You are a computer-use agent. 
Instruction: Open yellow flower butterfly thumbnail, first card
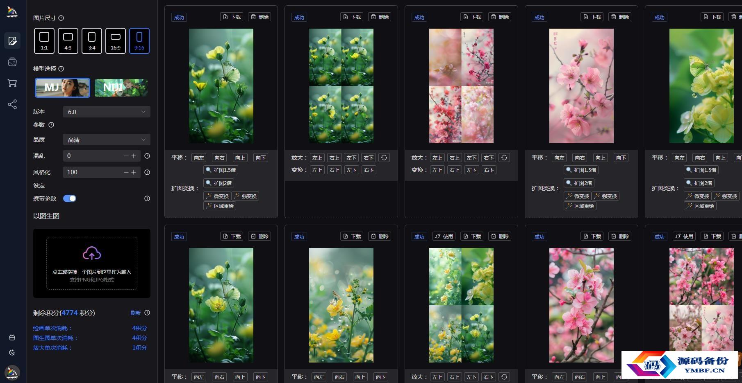pos(221,86)
